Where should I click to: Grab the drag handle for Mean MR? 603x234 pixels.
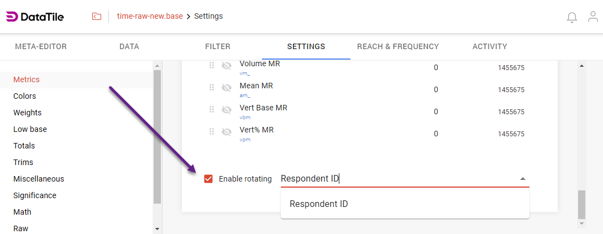[x=212, y=87]
